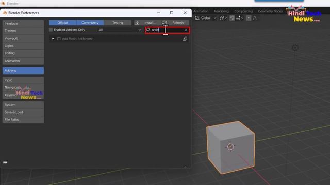Click the Add Mesh: Archimesh label
The height and width of the screenshot is (185, 330).
78,39
